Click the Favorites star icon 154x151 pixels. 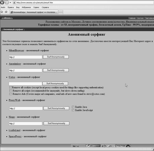tap(2, 12)
